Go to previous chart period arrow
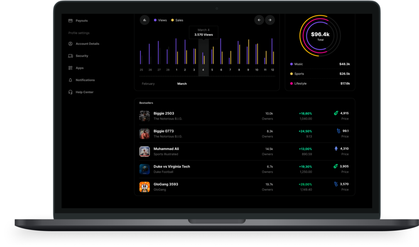This screenshot has width=419, height=247. click(x=259, y=20)
